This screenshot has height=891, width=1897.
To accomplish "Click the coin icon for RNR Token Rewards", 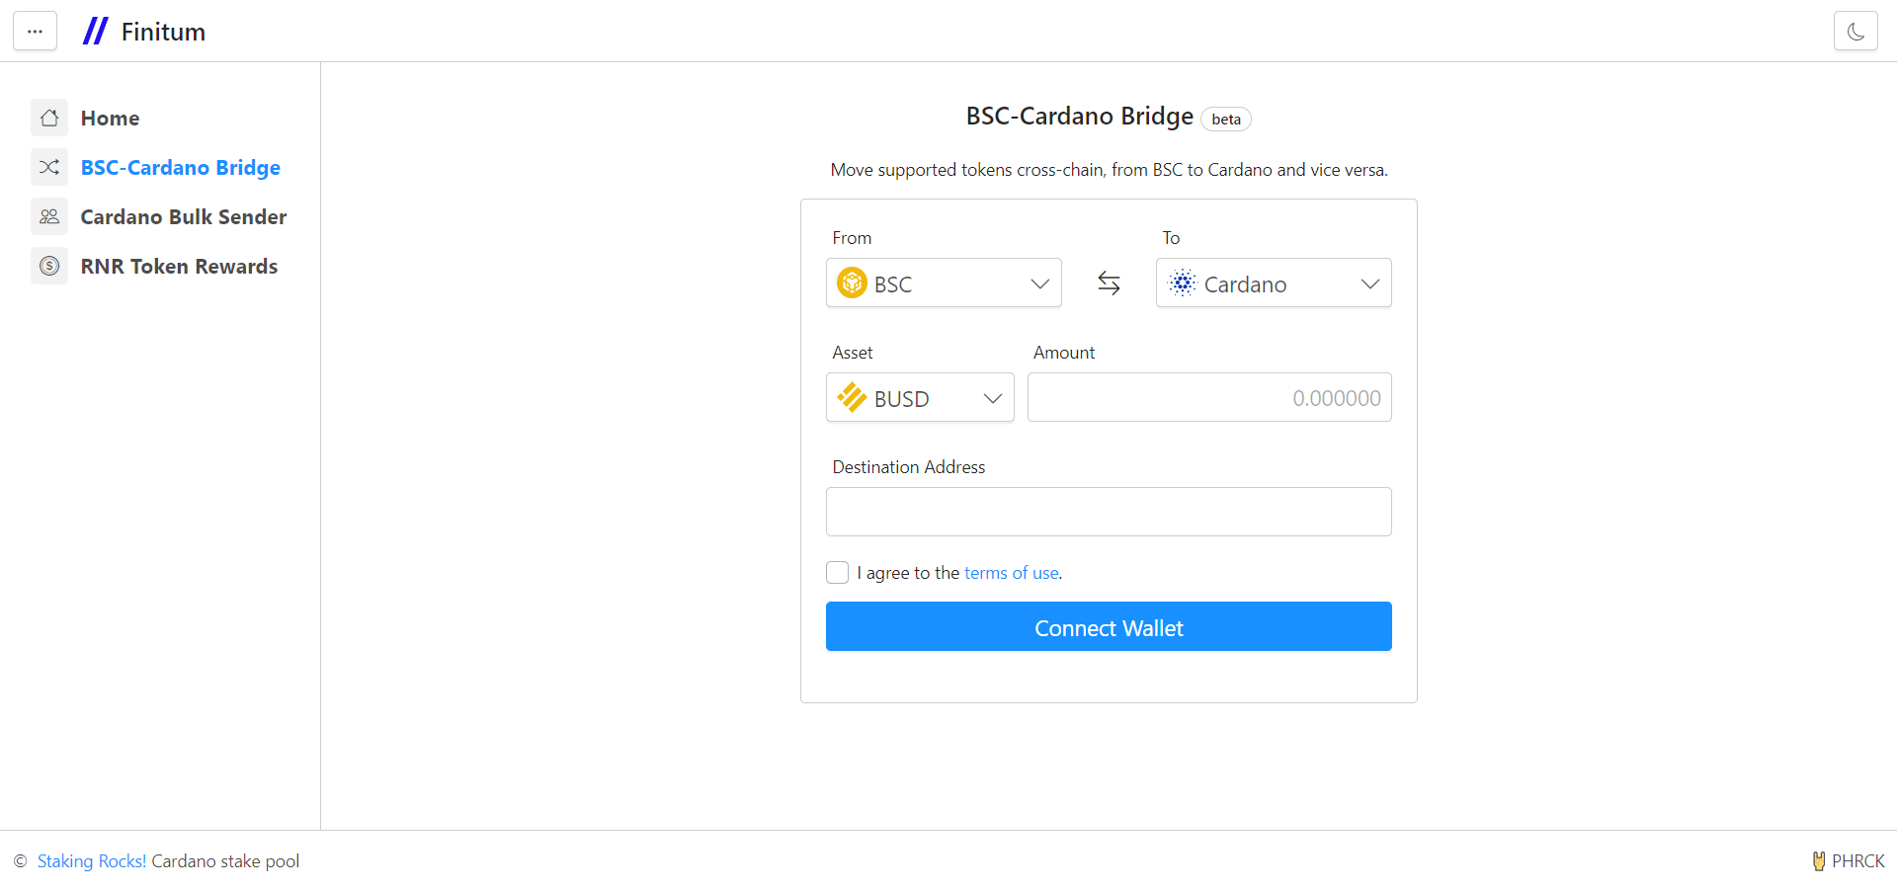I will [49, 266].
